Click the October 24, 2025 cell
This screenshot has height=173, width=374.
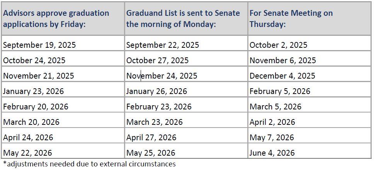tap(34, 60)
